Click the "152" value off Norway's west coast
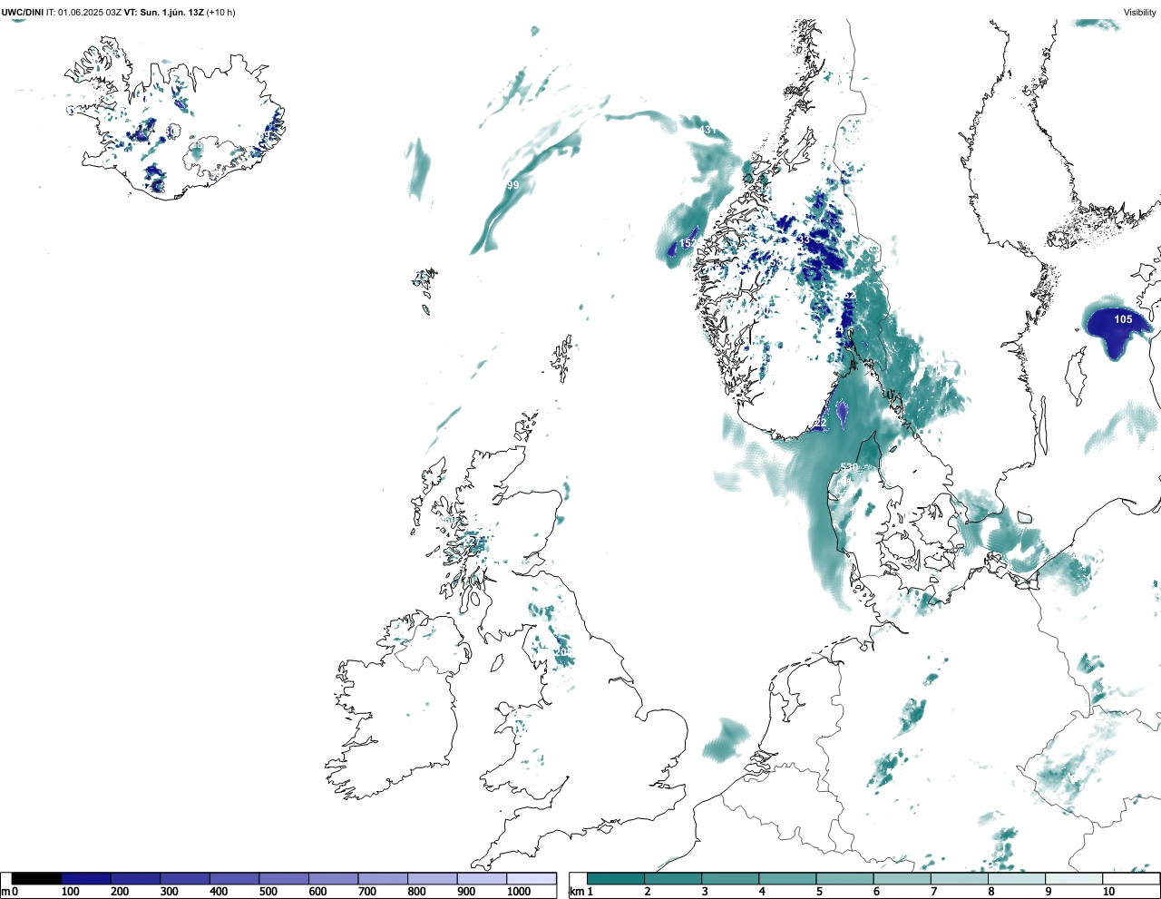This screenshot has height=899, width=1161. coord(688,243)
